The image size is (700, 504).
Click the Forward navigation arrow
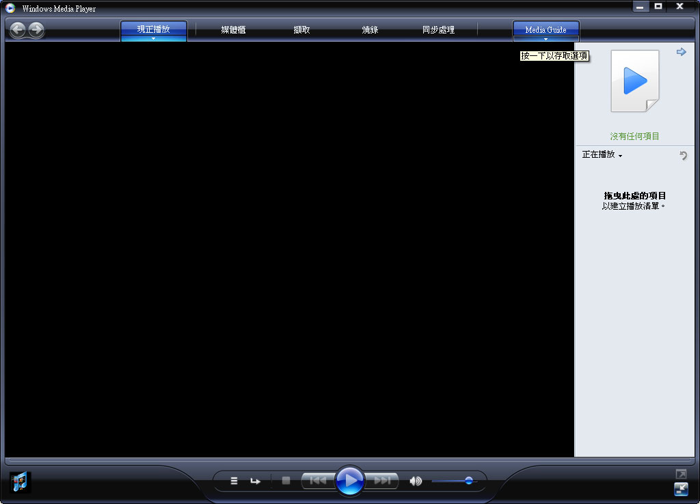36,30
